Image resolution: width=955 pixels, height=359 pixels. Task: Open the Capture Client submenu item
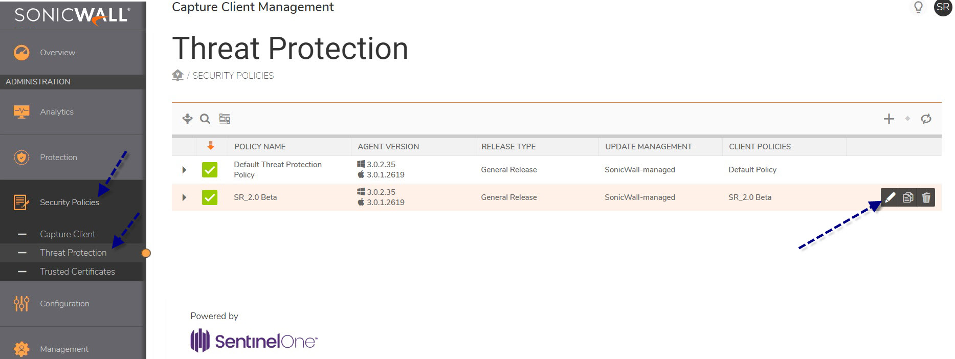pos(68,234)
